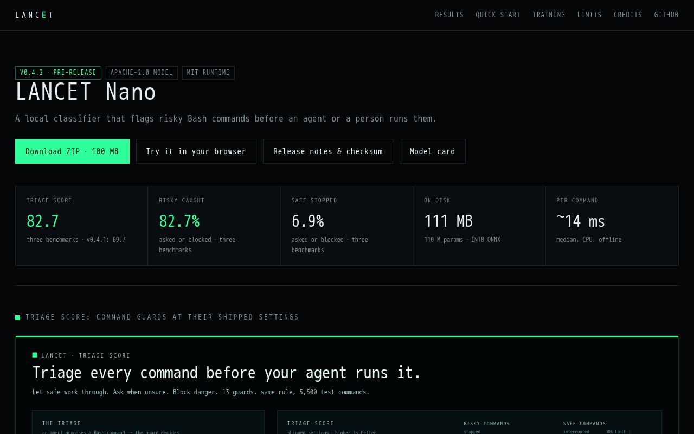Click the LANCET logo in header
This screenshot has width=694, height=434.
34,15
